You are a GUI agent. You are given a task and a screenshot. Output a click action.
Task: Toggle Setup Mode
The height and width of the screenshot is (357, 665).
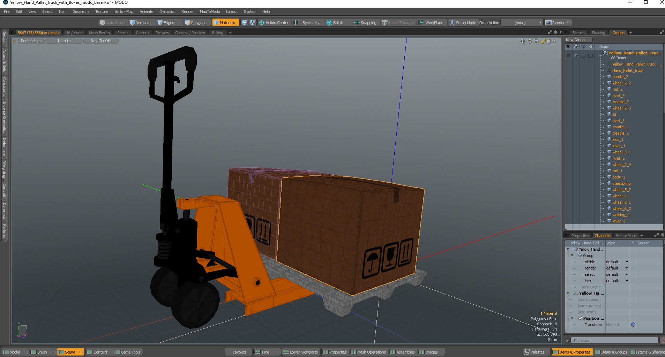point(463,23)
